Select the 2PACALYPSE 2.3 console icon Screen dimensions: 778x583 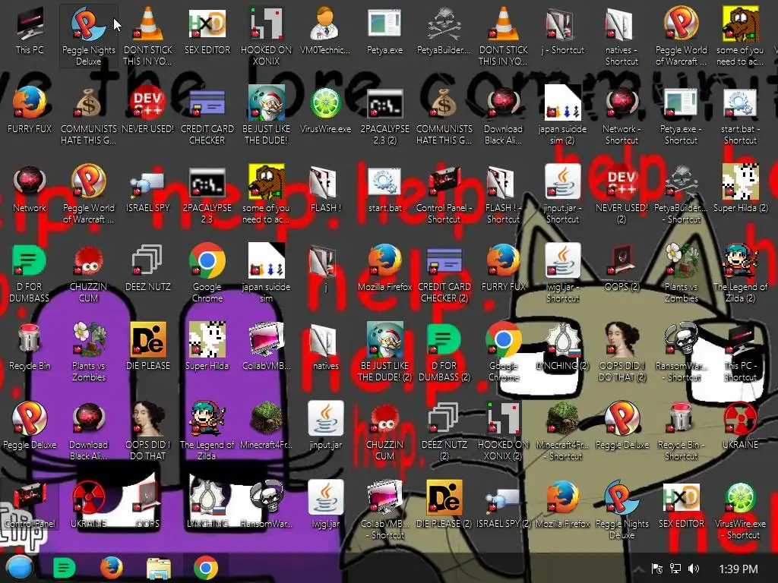tap(207, 194)
